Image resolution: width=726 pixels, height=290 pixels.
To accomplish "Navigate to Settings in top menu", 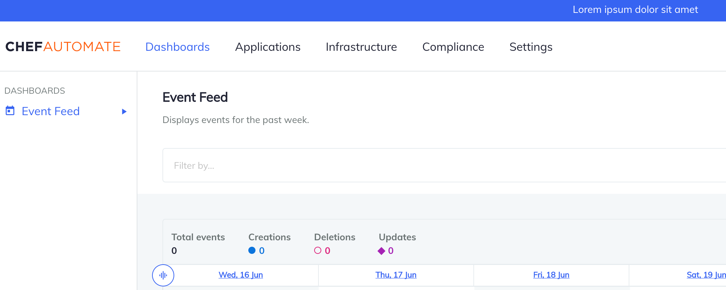I will pyautogui.click(x=531, y=47).
